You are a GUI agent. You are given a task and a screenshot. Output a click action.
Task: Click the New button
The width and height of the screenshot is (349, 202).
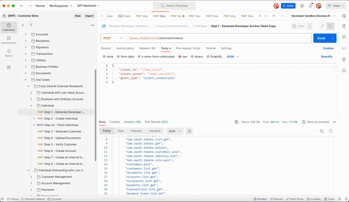pyautogui.click(x=78, y=16)
